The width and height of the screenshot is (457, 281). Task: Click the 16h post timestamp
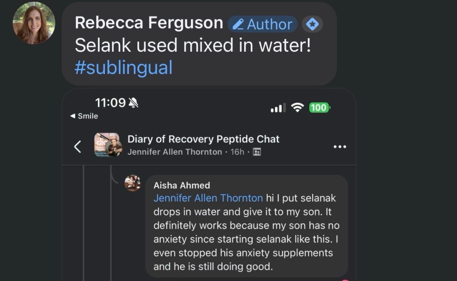tap(237, 152)
